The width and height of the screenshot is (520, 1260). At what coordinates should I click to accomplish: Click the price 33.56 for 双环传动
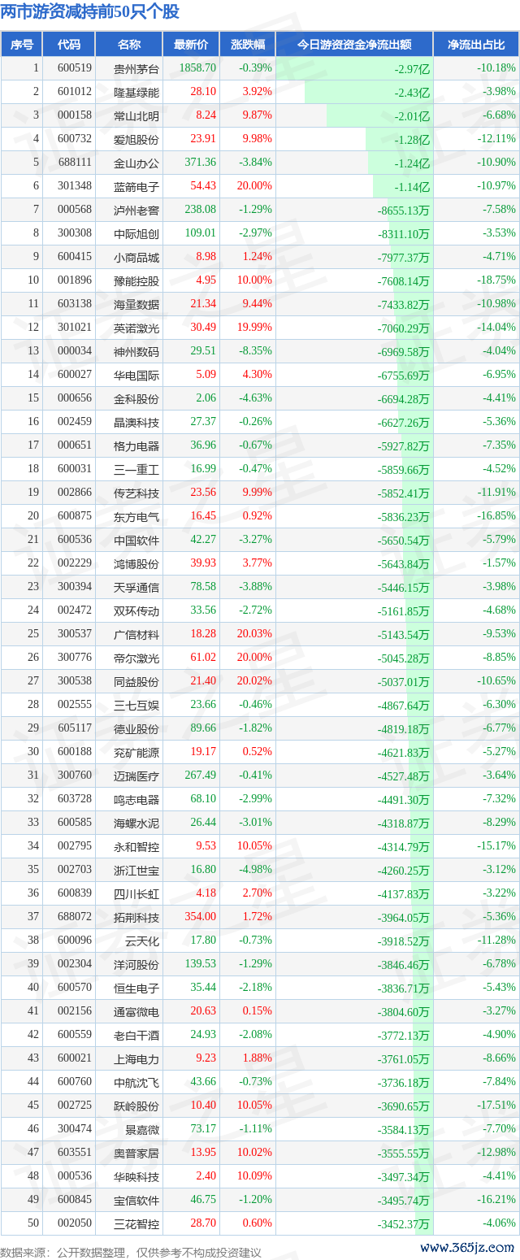(203, 610)
